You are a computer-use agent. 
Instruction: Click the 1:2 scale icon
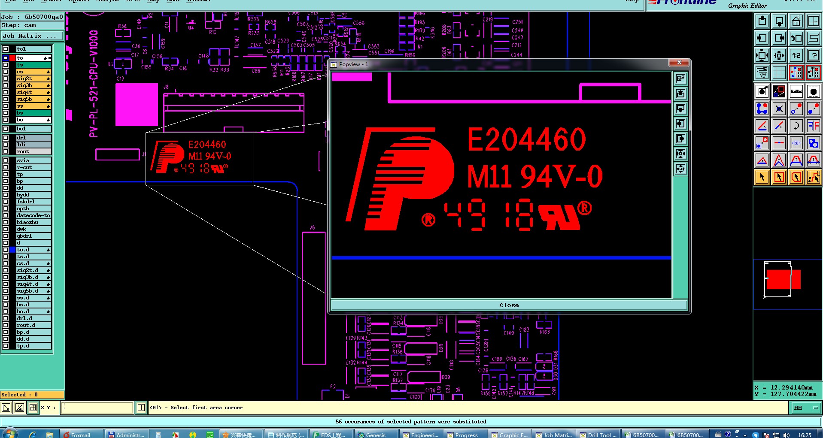[796, 55]
